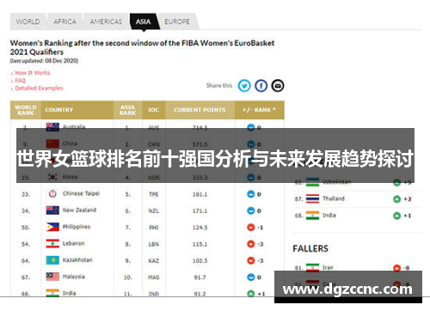Click the ASIA RANK column header
Image resolution: width=430 pixels, height=311 pixels.
(128, 110)
